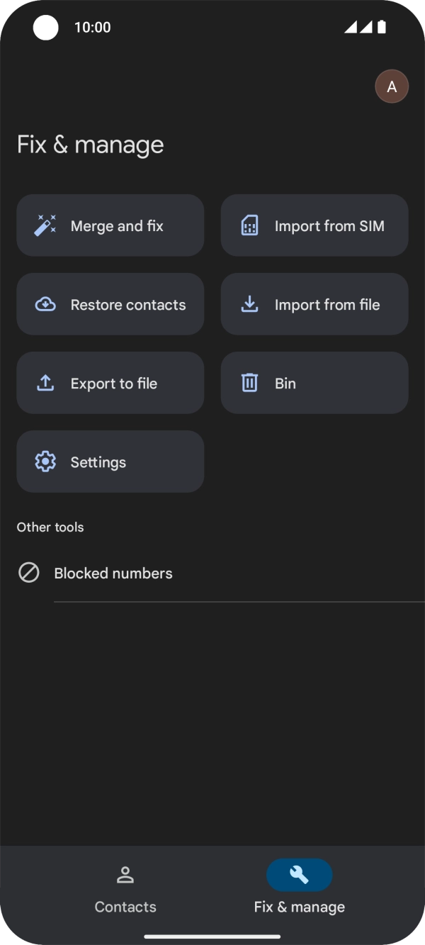Screen dimensions: 425x945
Task: Open the account avatar labeled A
Action: tap(392, 87)
